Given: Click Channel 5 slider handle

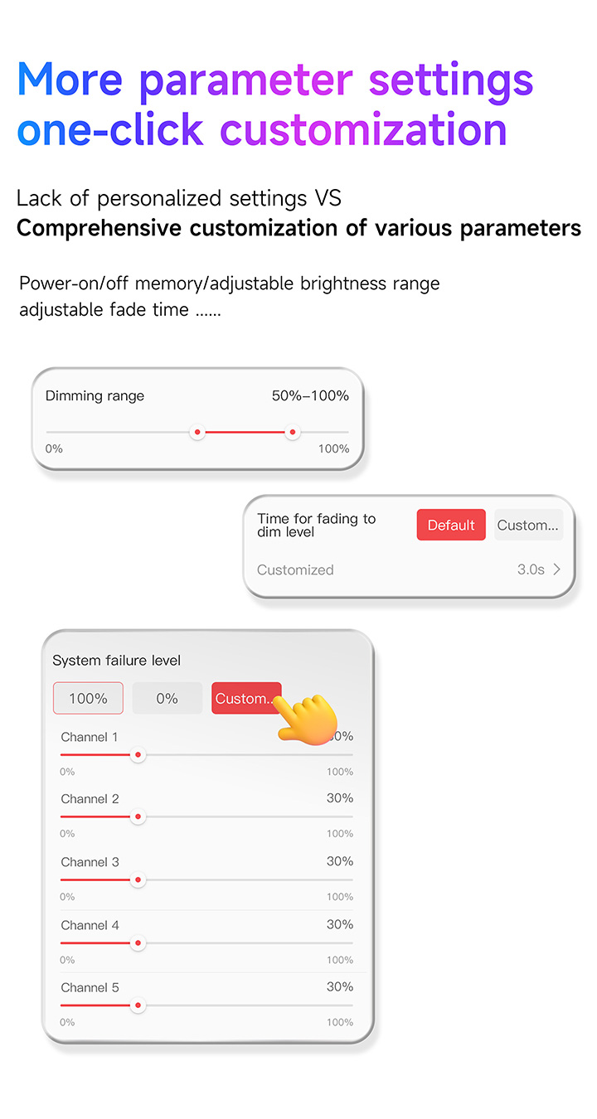Looking at the screenshot, I should [138, 1005].
